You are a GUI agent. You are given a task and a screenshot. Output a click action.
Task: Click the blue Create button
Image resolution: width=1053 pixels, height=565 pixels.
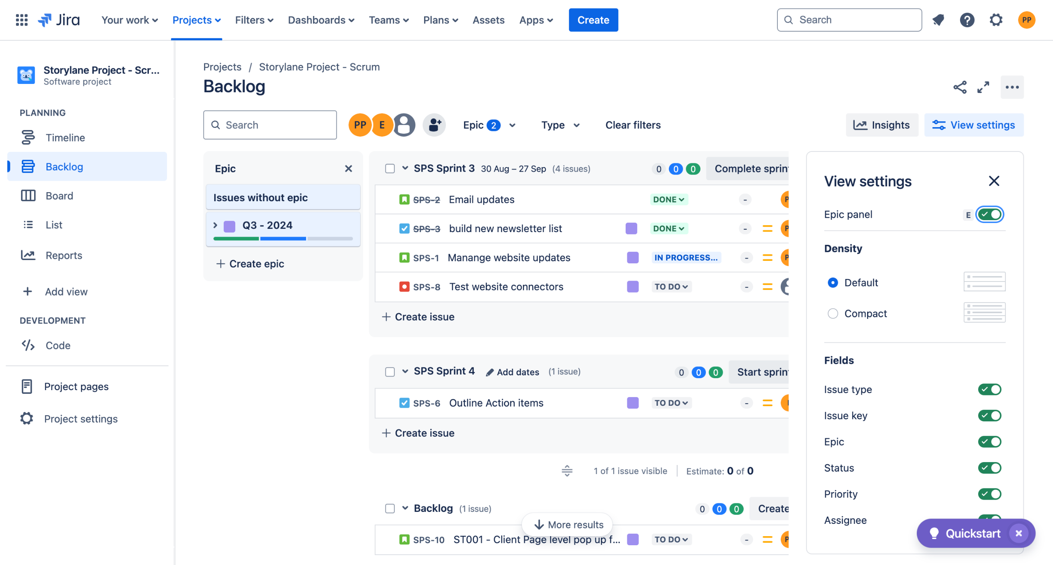pyautogui.click(x=593, y=20)
